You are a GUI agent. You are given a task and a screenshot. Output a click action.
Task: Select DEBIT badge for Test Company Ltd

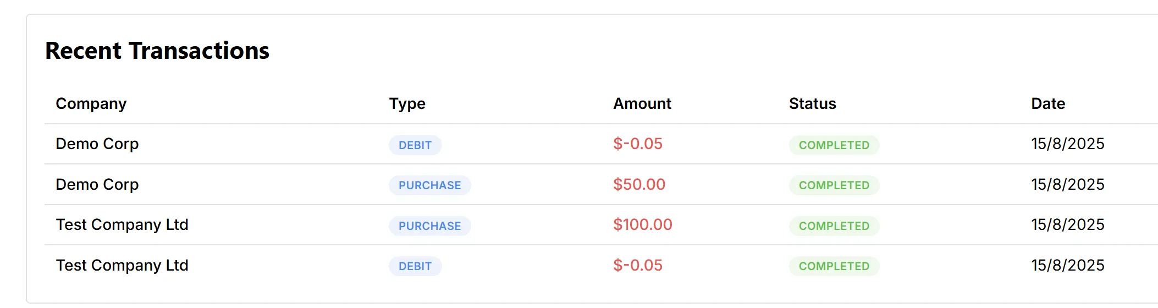click(x=415, y=266)
